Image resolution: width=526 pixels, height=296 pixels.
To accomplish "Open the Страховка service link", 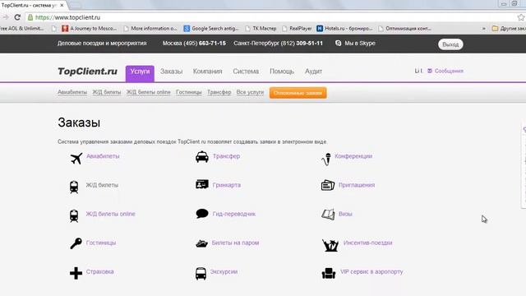I will pos(100,271).
